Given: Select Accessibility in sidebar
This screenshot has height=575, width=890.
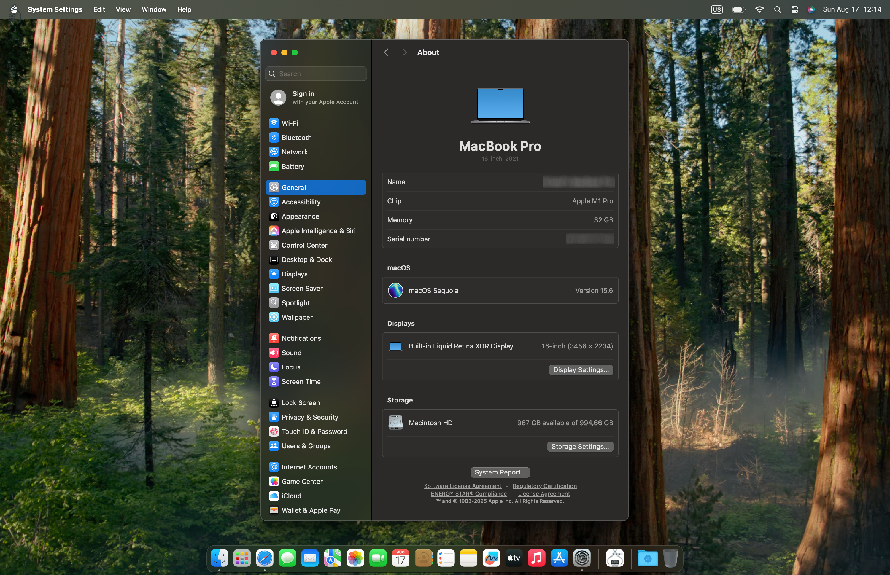Looking at the screenshot, I should [x=316, y=202].
